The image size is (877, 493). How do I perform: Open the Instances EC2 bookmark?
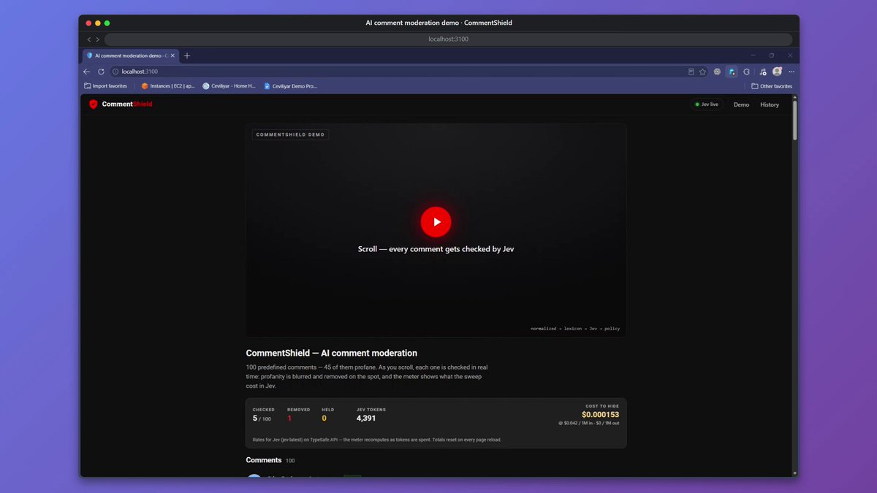[168, 86]
